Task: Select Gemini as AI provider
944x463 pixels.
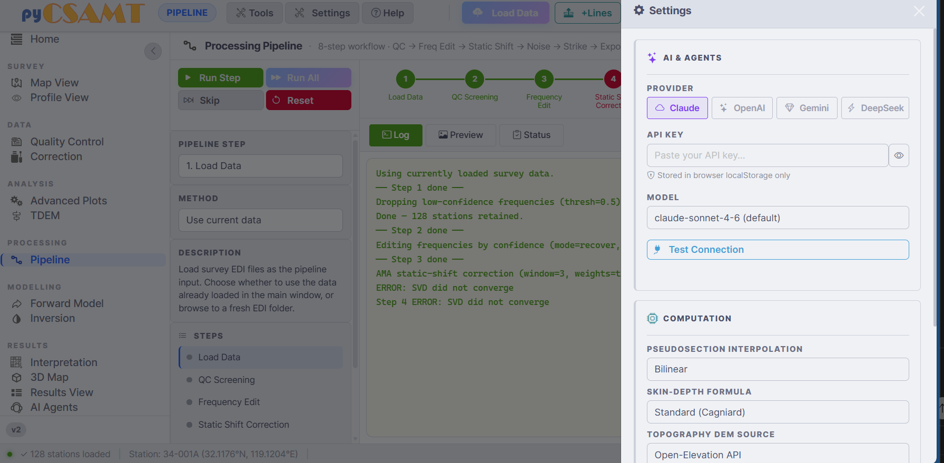Action: [x=807, y=108]
